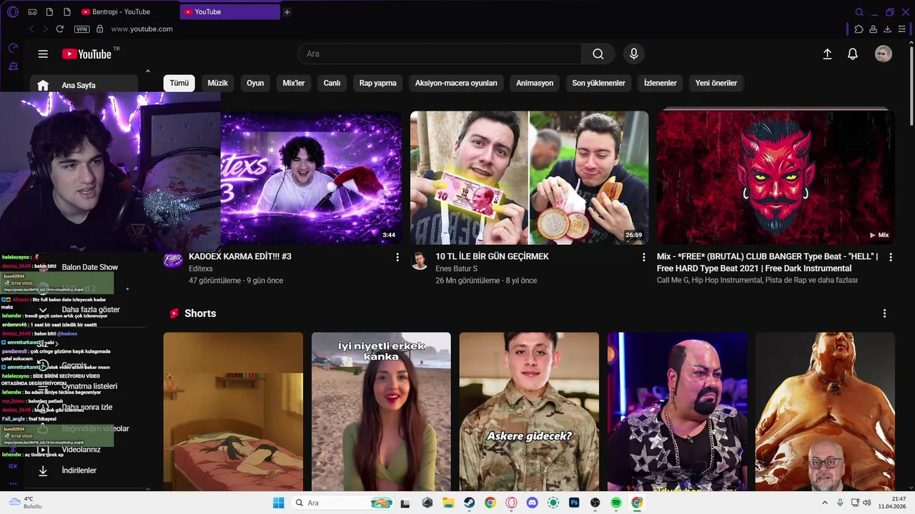Open Editexs channel name link

click(x=202, y=268)
